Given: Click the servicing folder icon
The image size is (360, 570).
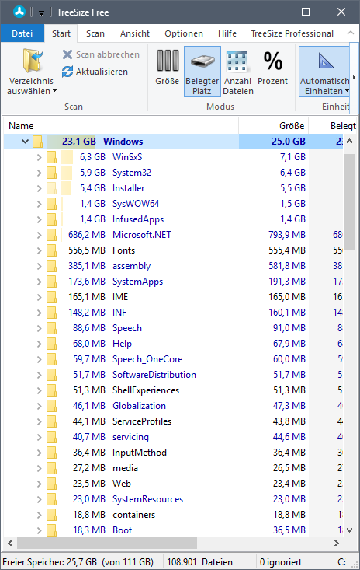Looking at the screenshot, I should point(51,437).
